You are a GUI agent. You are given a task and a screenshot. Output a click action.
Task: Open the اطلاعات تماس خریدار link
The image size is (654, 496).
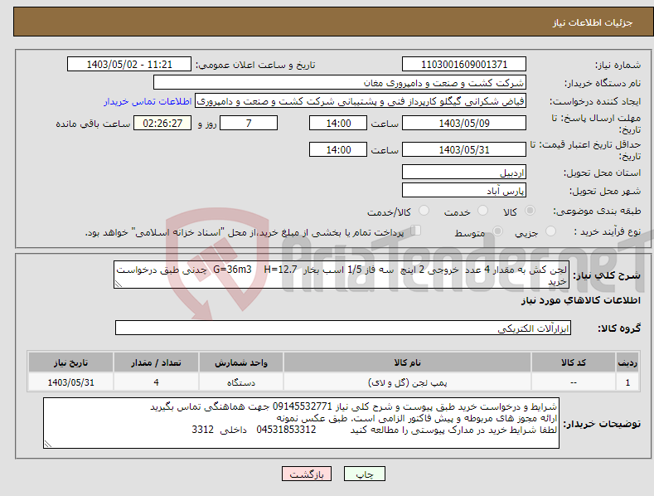148,101
